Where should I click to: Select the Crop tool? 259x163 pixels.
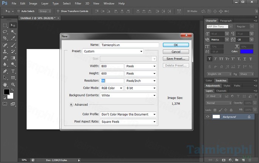pos(5,38)
